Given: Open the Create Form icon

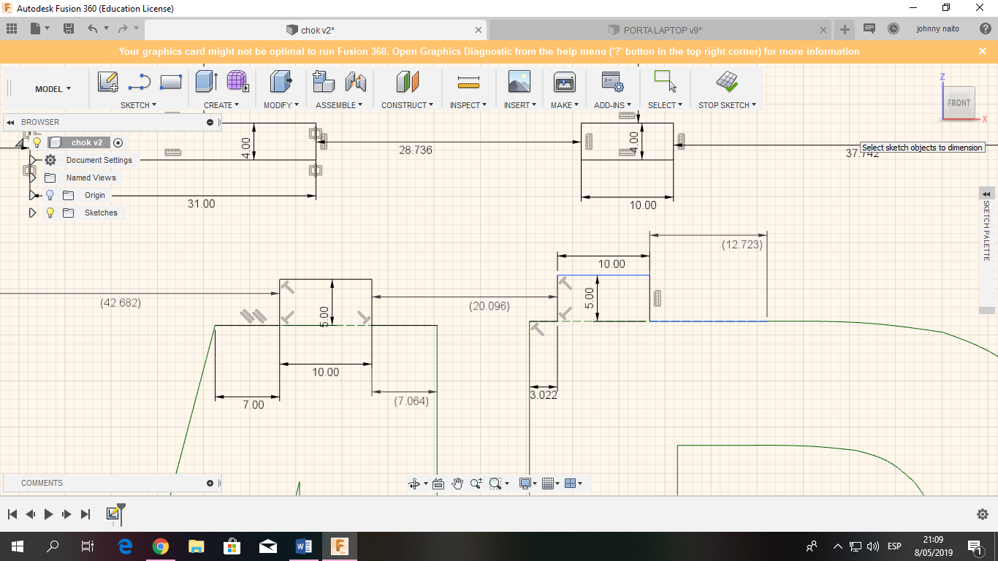Looking at the screenshot, I should 237,81.
